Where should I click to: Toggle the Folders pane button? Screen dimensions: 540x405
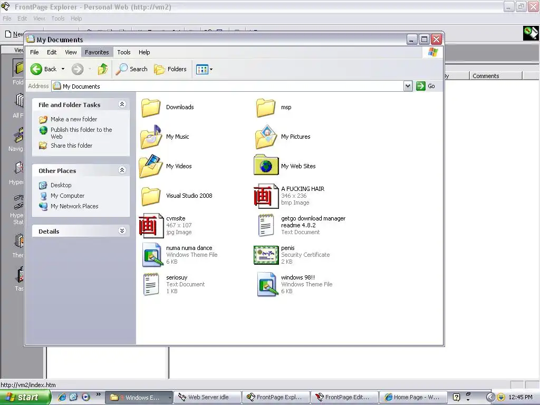(170, 69)
